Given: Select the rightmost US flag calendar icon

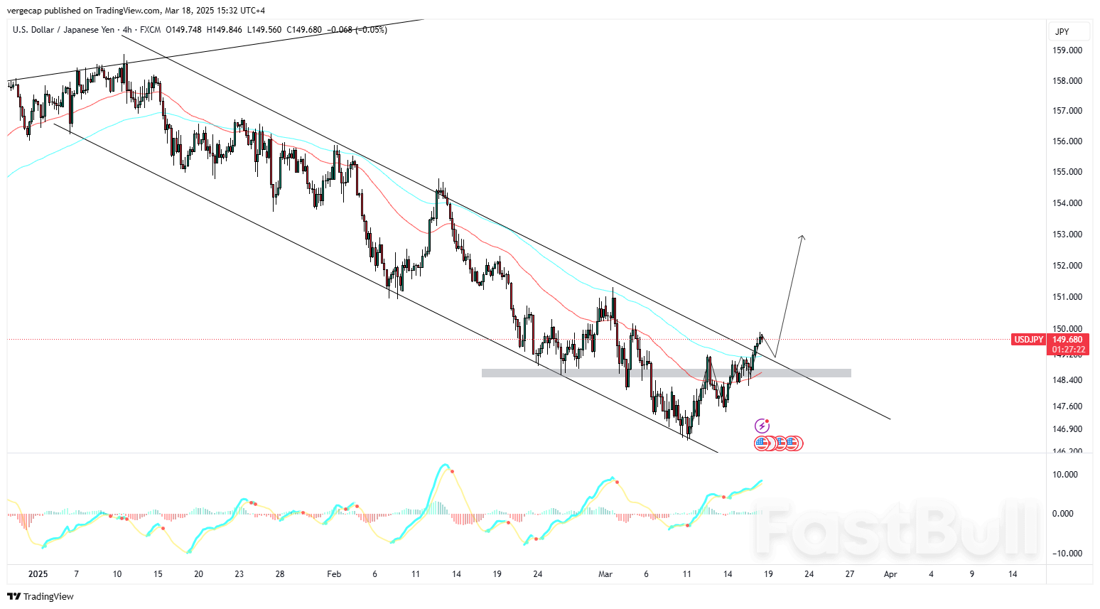Looking at the screenshot, I should tap(791, 443).
